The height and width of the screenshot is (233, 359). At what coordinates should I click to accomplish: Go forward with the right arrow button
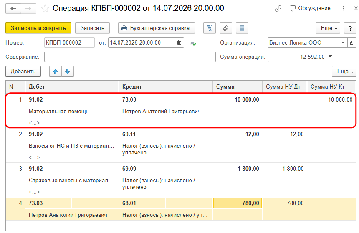point(29,9)
